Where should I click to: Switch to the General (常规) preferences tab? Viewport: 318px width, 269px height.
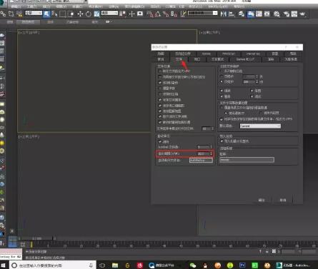tap(161, 59)
